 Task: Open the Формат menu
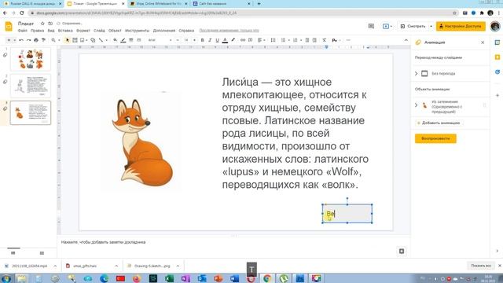83,31
